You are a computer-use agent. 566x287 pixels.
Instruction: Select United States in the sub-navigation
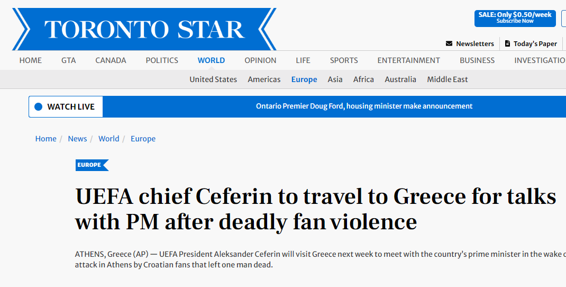213,79
